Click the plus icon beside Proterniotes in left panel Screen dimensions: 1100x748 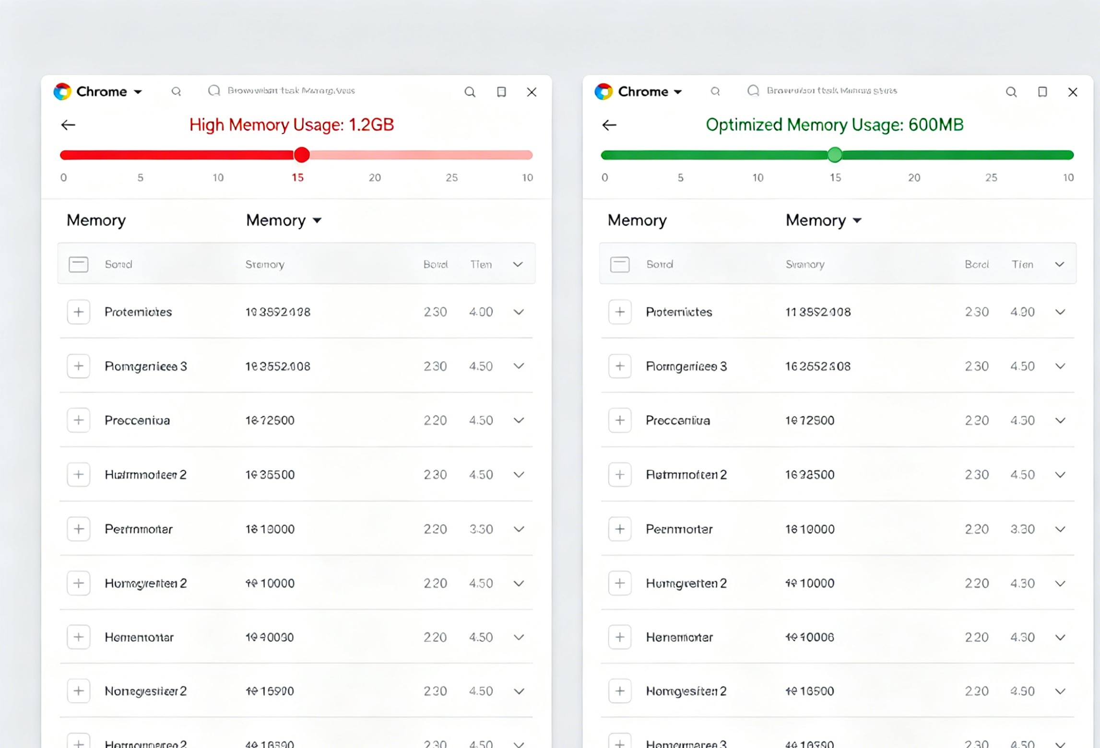(x=79, y=312)
